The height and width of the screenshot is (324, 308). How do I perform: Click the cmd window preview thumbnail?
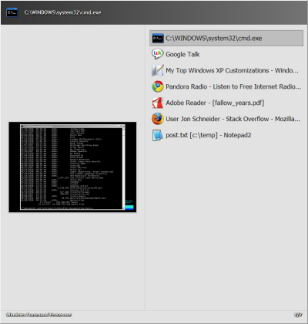point(72,167)
